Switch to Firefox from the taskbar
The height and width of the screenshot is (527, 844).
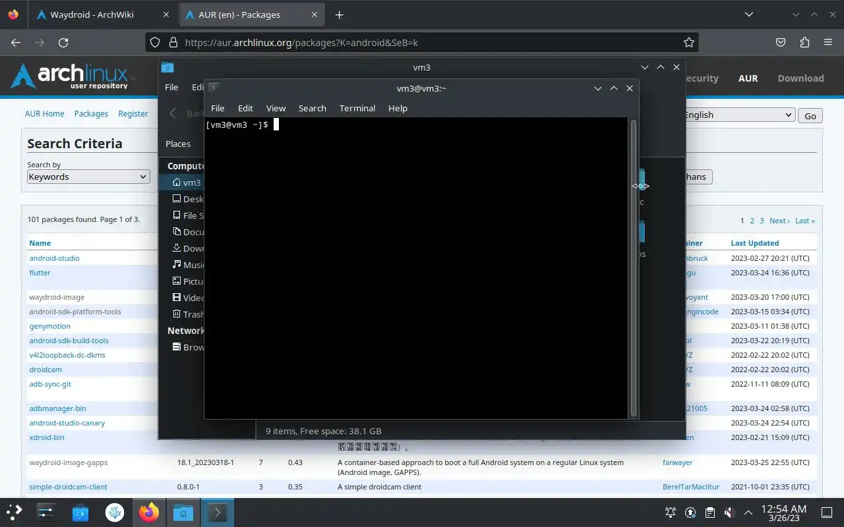(149, 512)
